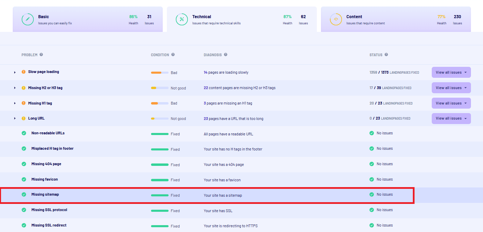Click help icon next to CONDITION header

point(173,55)
